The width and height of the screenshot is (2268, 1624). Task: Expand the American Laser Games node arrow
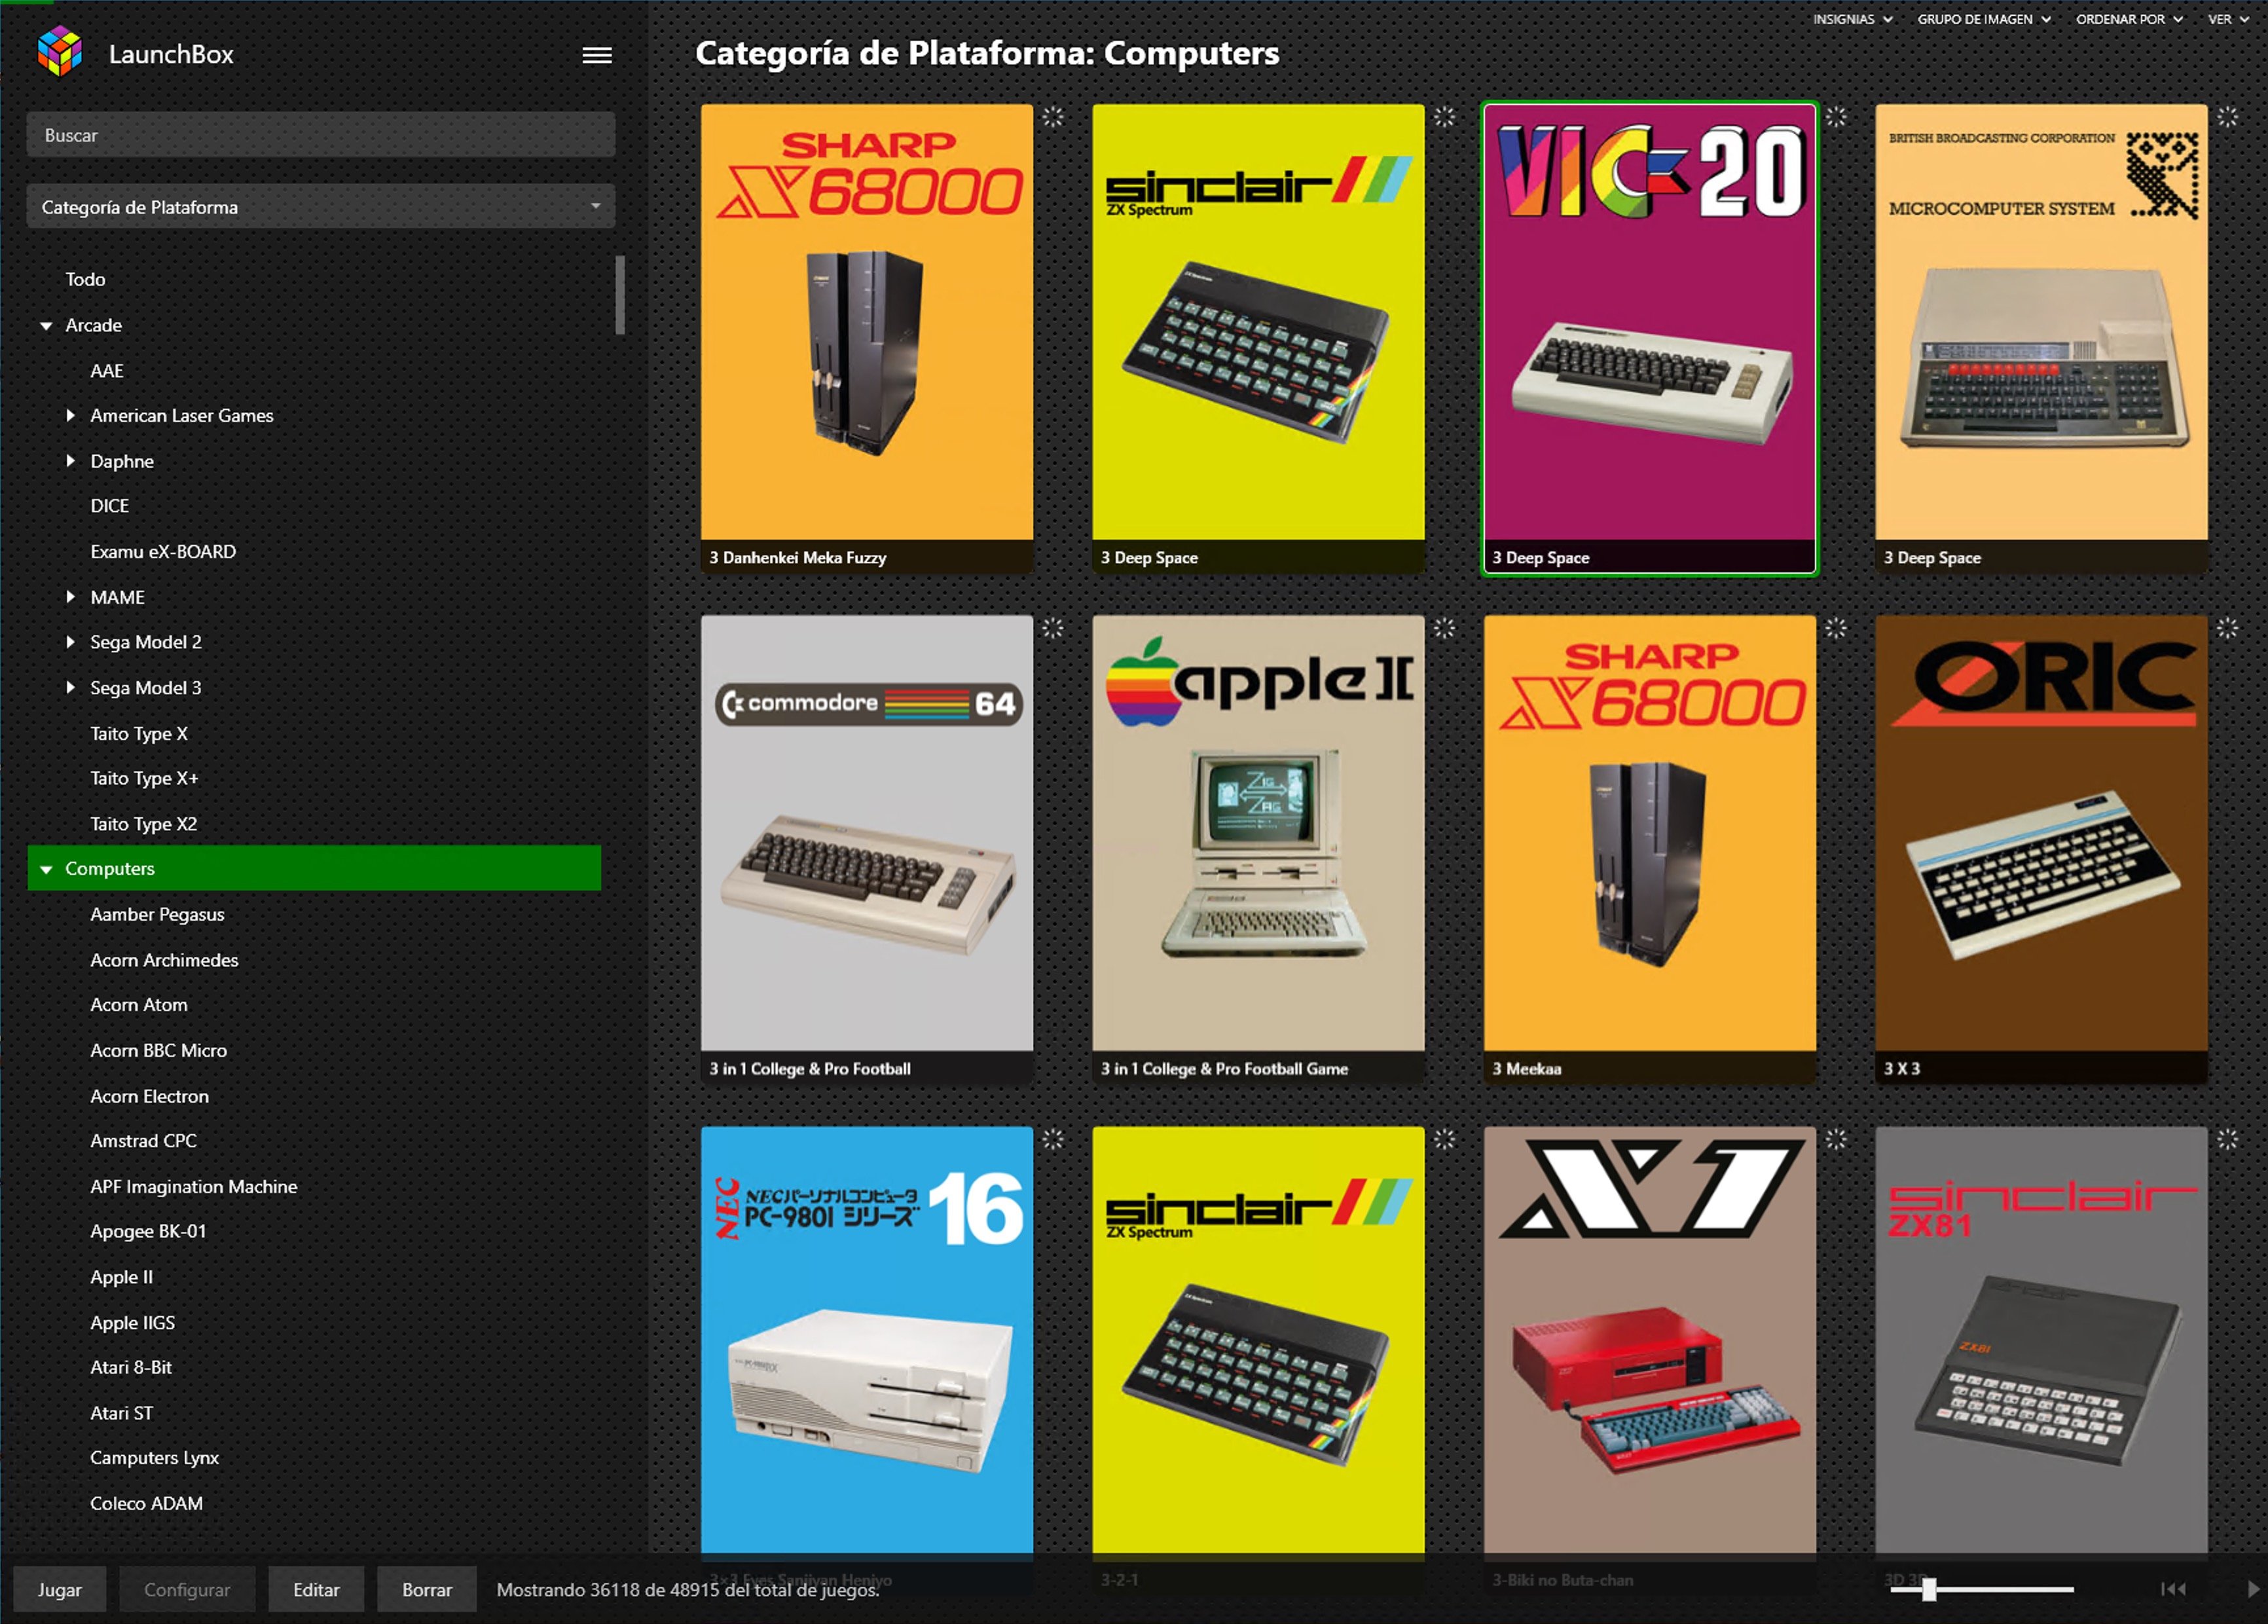[70, 415]
